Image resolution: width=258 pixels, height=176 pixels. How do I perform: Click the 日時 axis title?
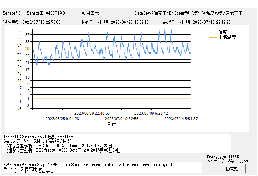[x=111, y=125]
